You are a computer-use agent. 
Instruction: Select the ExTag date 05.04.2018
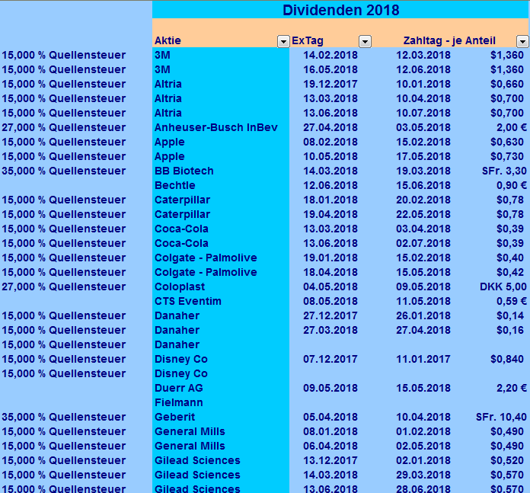[330, 417]
